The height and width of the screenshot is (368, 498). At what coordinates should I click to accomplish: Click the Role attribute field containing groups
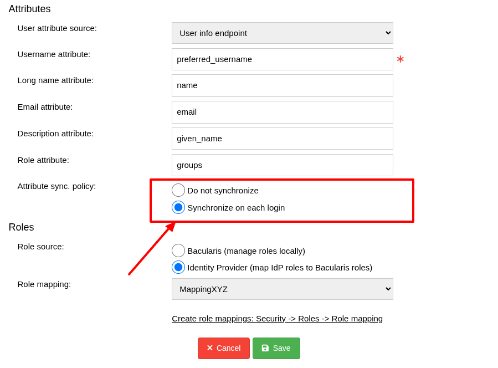click(x=282, y=165)
